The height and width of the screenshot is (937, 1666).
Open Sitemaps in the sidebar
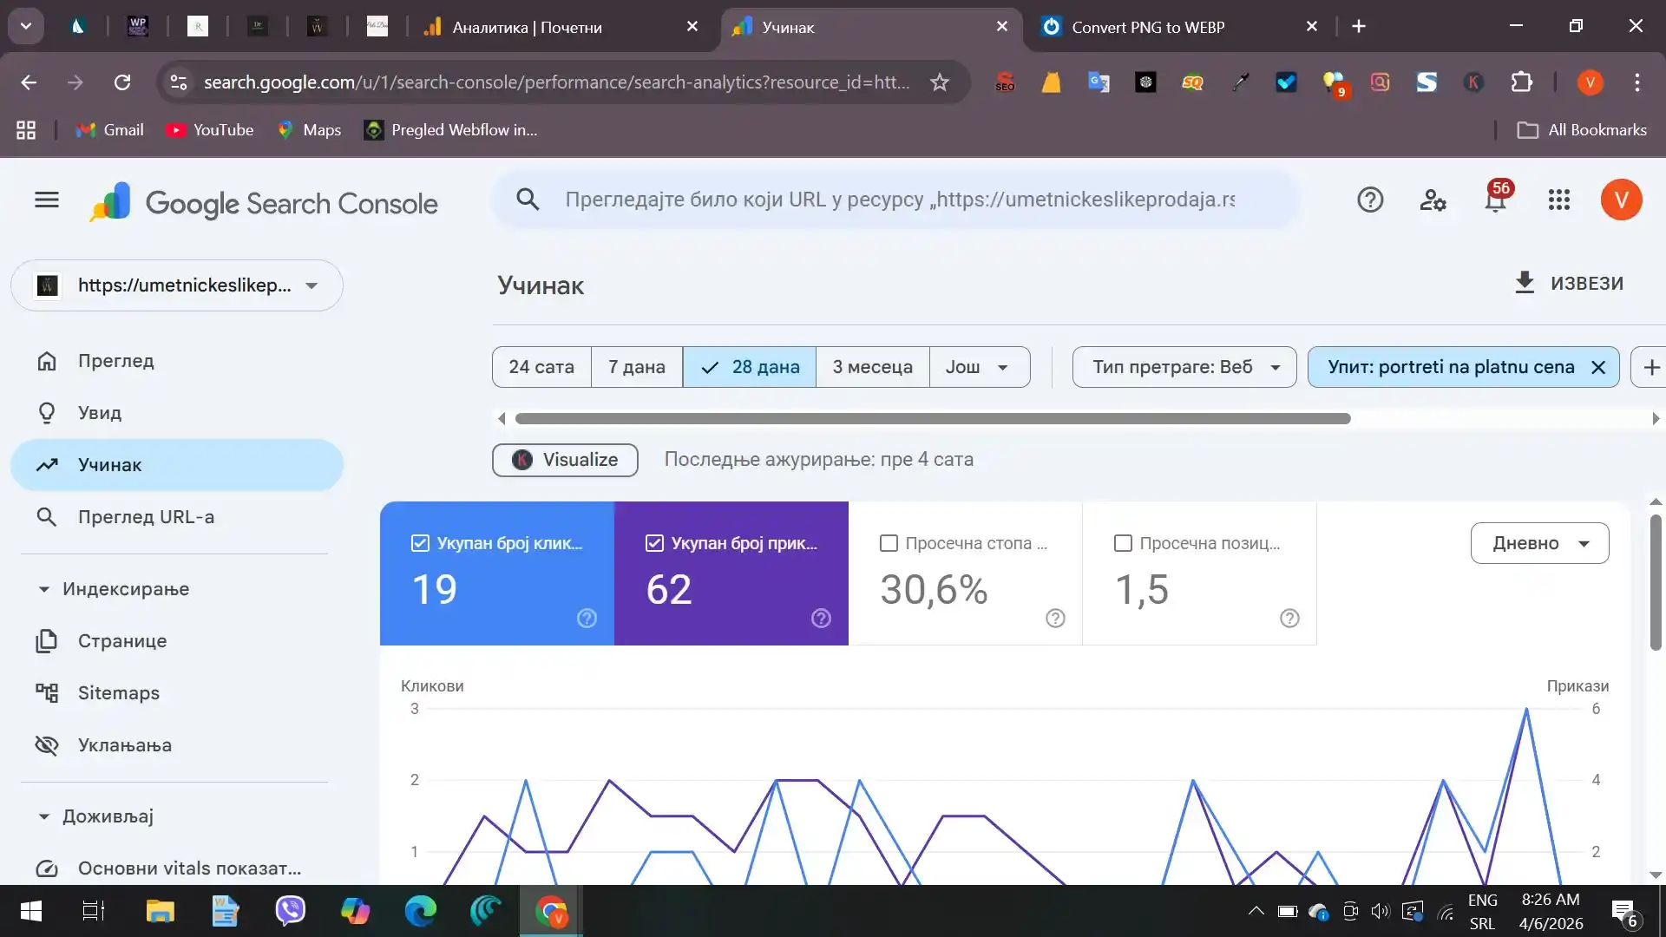pyautogui.click(x=119, y=693)
